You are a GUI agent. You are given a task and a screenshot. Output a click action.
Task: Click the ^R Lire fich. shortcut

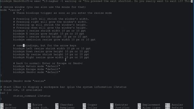(38, 108)
